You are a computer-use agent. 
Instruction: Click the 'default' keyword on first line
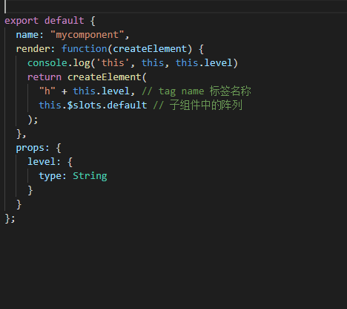pyautogui.click(x=65, y=21)
